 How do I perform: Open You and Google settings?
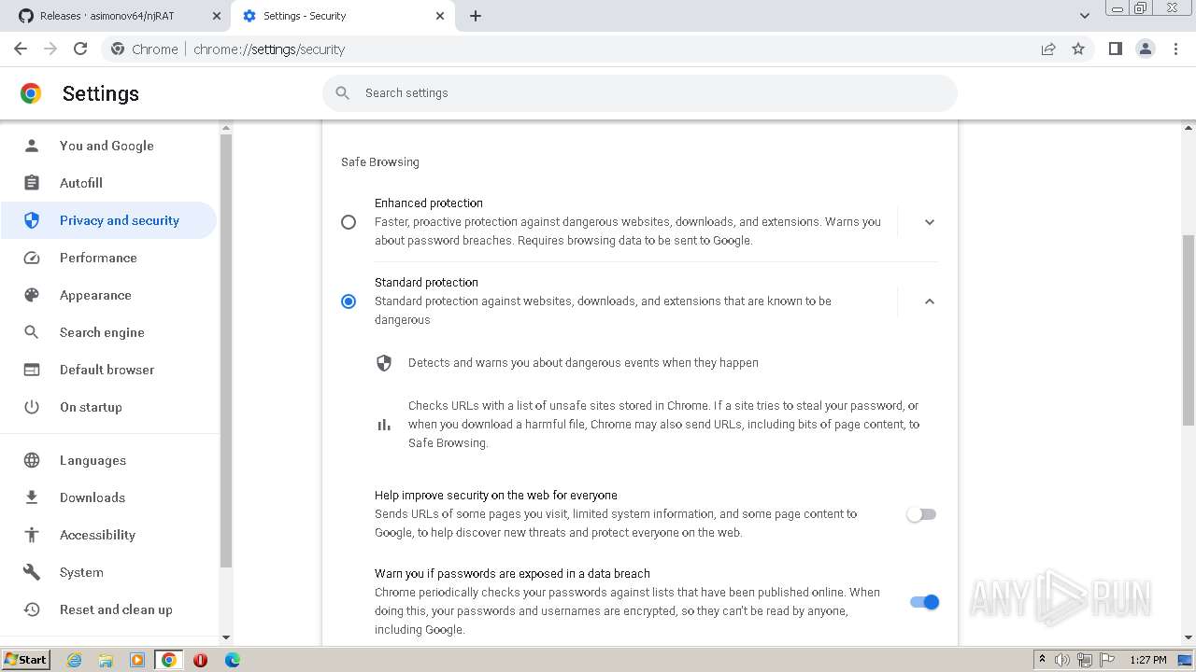(108, 146)
